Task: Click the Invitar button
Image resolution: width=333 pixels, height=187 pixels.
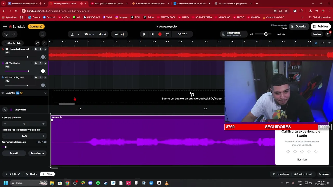Action: tap(317, 34)
